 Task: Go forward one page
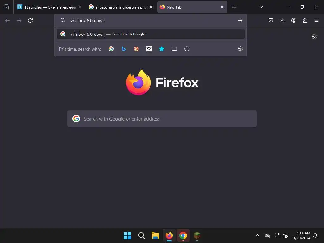click(19, 21)
